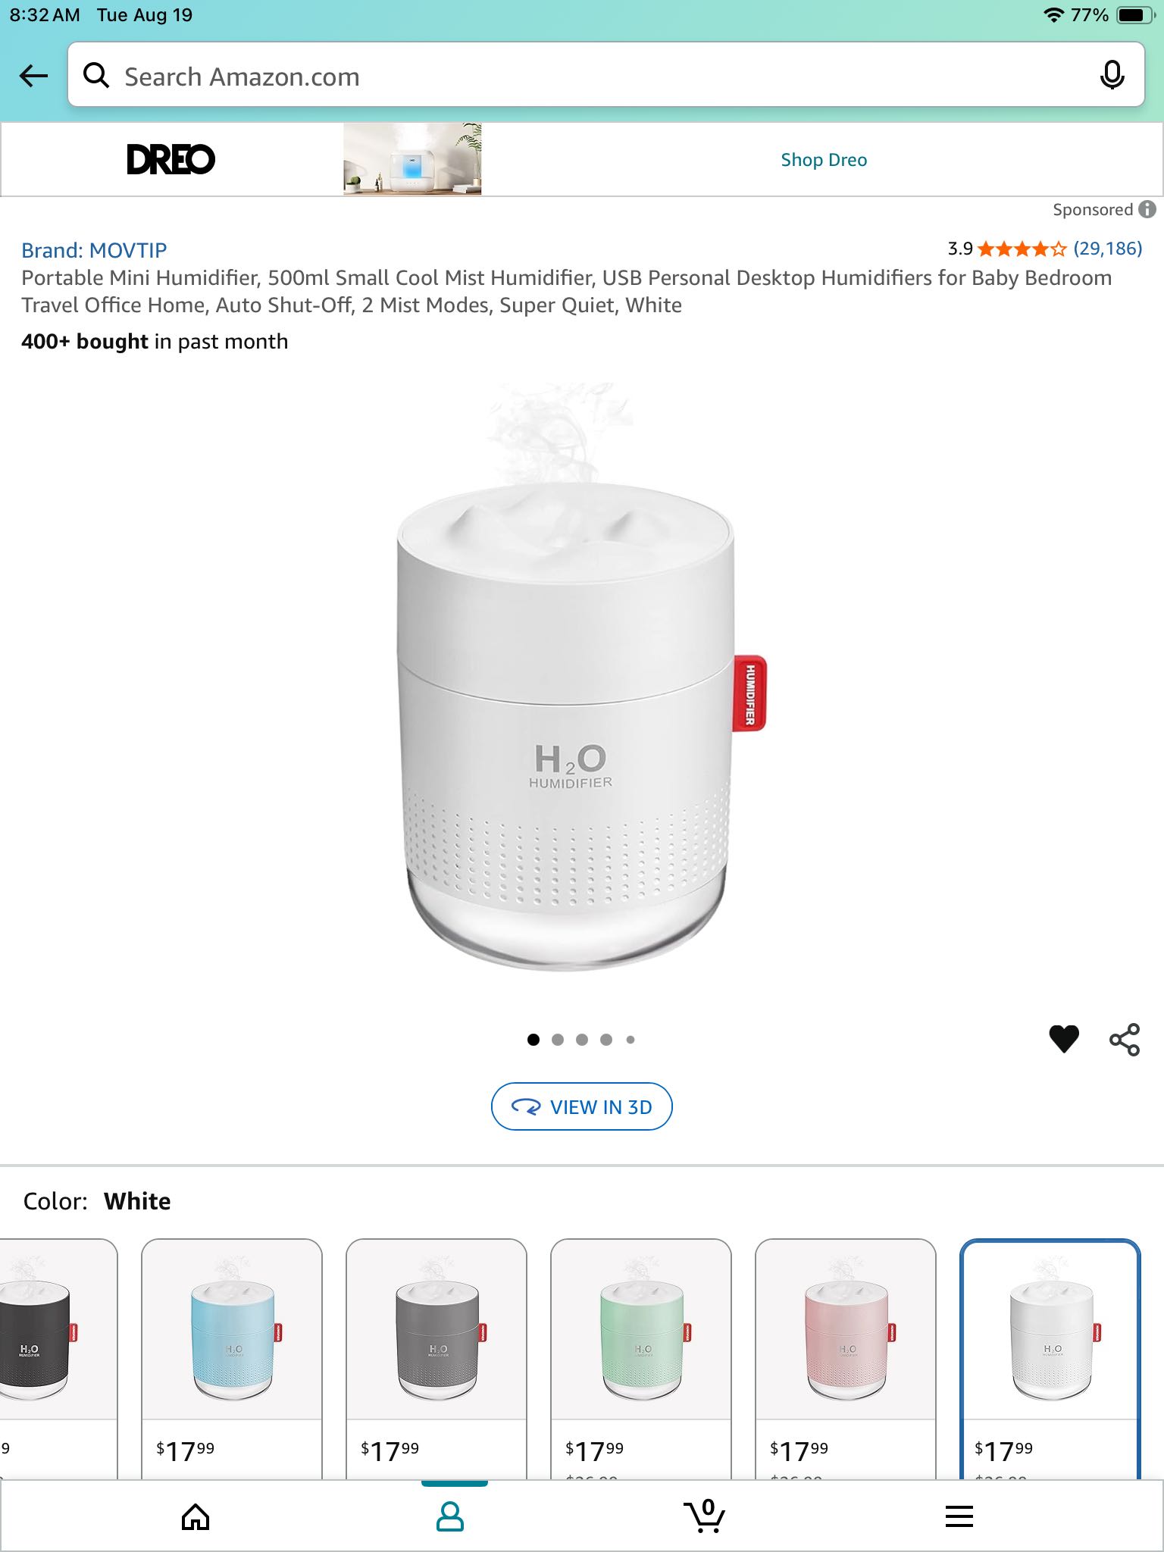
Task: Open the Home tab icon
Action: tap(196, 1516)
